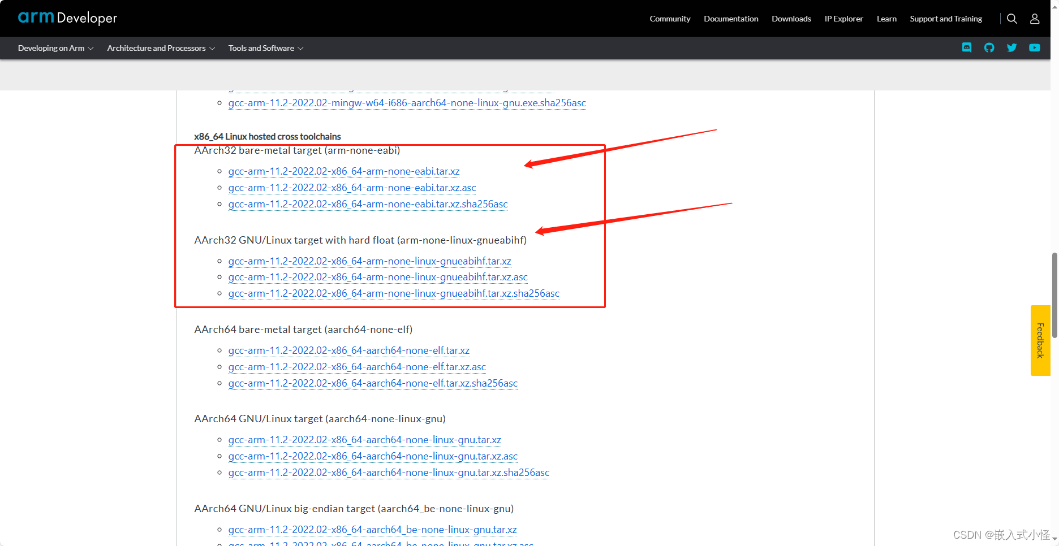This screenshot has width=1059, height=546.
Task: Select 'AArch64 GNU/Linux big-endian target' text
Action: (285, 509)
